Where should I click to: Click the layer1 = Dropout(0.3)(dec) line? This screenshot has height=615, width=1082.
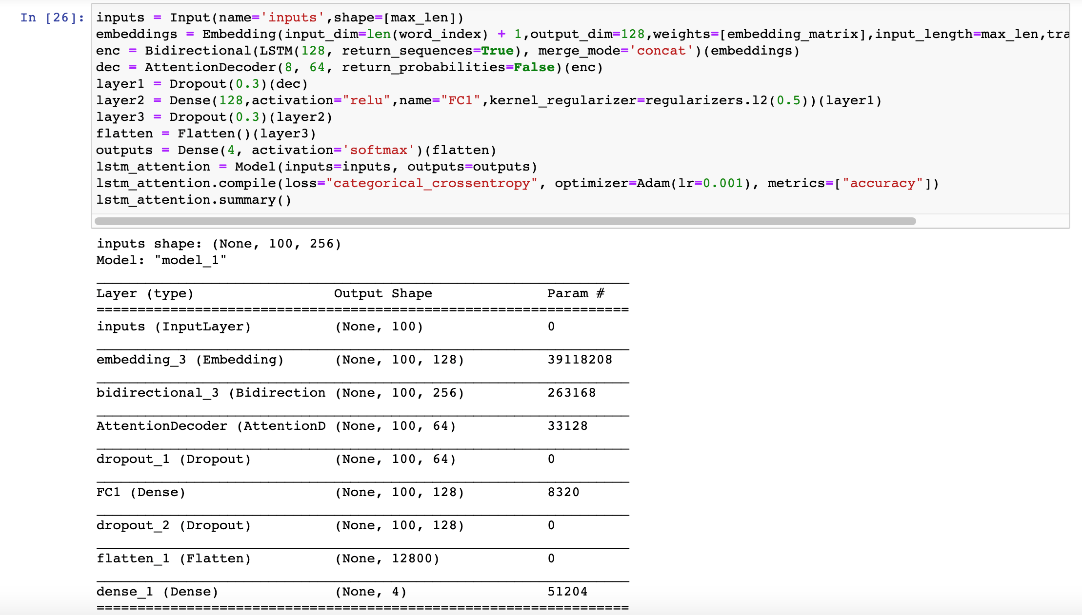tap(202, 84)
